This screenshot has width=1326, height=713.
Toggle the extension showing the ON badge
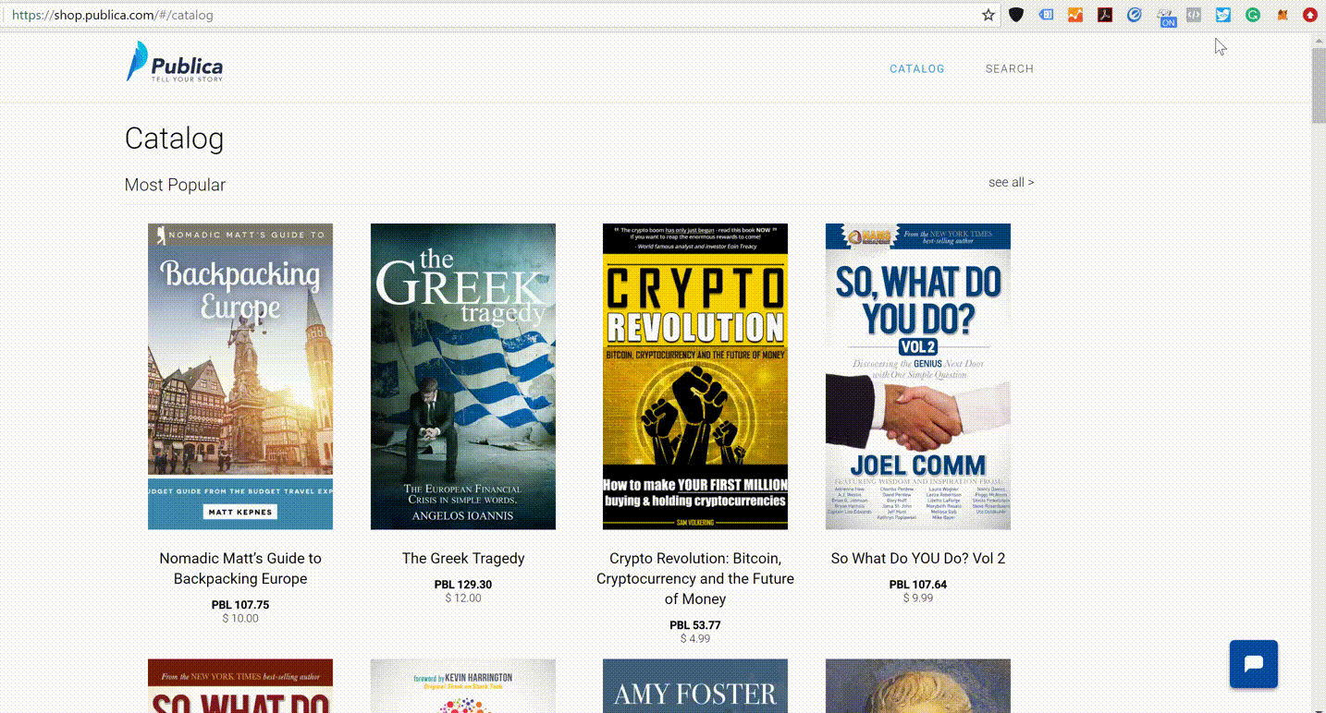click(x=1165, y=17)
